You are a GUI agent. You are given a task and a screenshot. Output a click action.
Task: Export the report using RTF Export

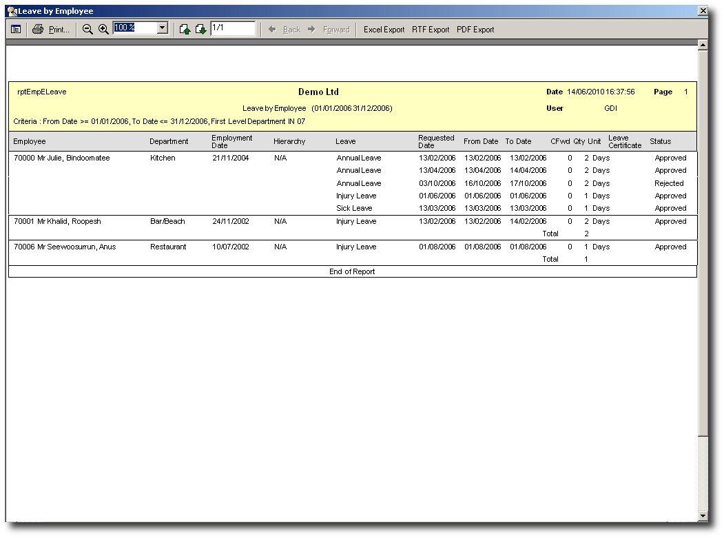click(431, 30)
